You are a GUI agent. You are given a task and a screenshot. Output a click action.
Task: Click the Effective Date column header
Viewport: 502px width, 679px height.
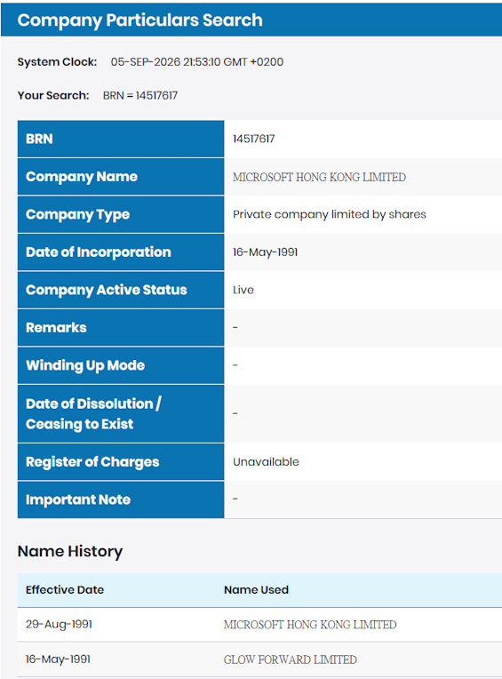(65, 590)
